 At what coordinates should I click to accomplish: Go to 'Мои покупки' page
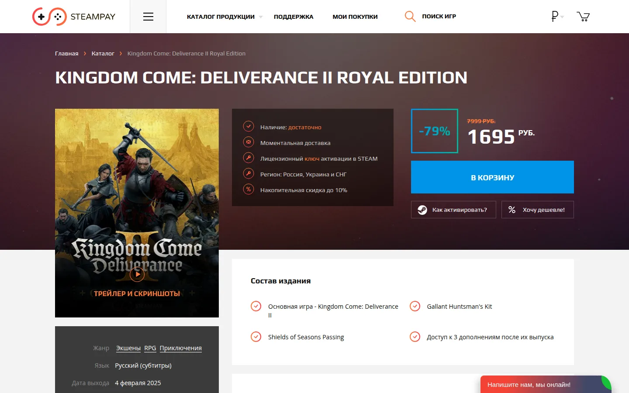coord(355,17)
